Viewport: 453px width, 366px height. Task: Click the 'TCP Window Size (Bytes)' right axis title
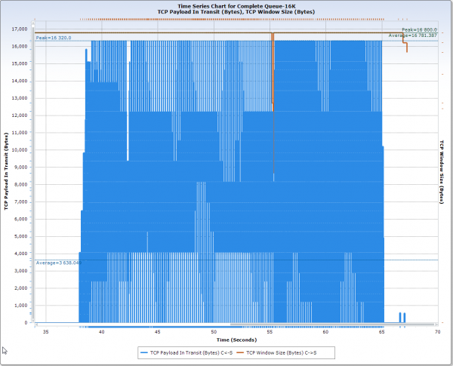(x=441, y=172)
